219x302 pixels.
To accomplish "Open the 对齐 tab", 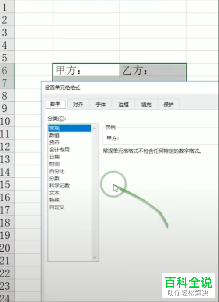I will click(x=78, y=104).
